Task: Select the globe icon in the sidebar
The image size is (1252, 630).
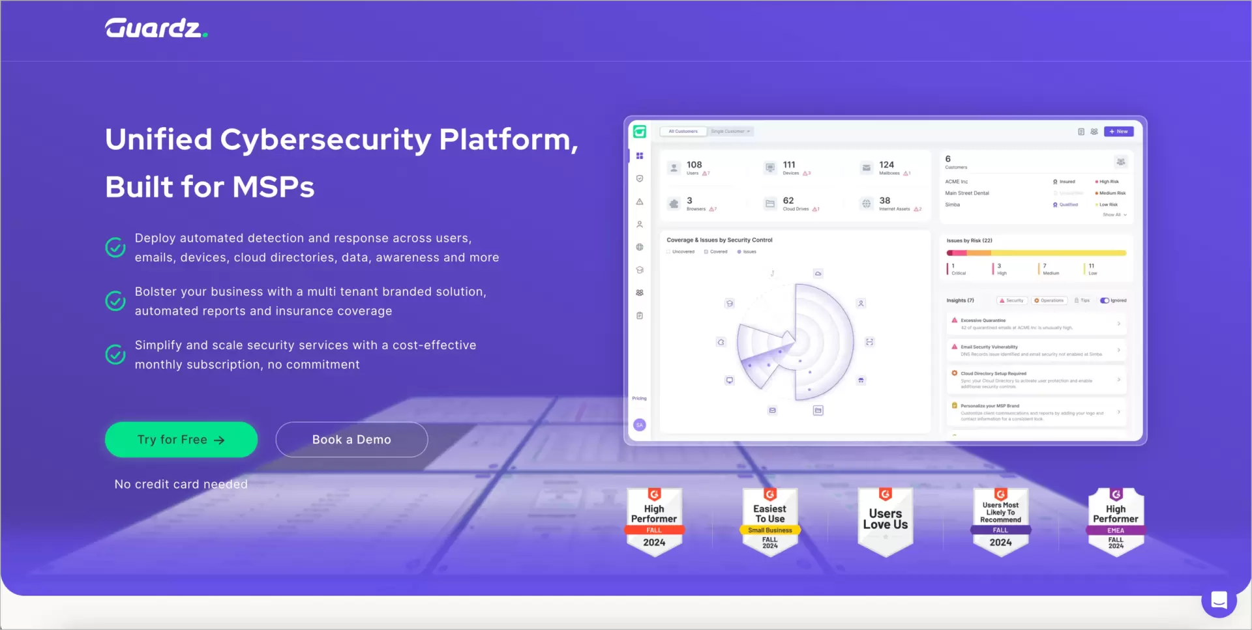Action: click(x=640, y=248)
